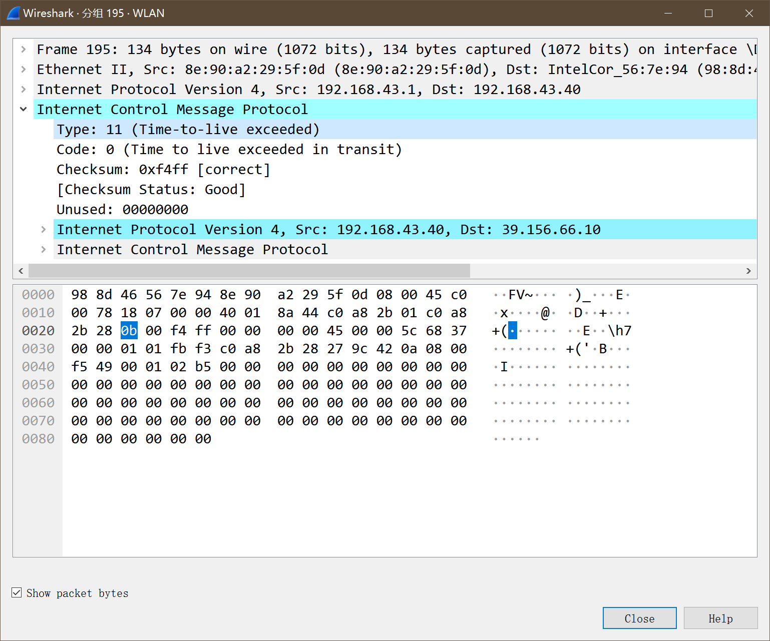Click right arrow of horizontal scrollbar
The height and width of the screenshot is (641, 770).
click(749, 271)
